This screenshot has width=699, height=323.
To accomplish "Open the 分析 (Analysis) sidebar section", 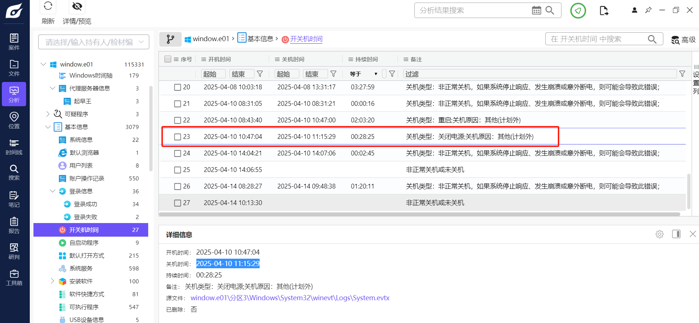I will click(14, 94).
